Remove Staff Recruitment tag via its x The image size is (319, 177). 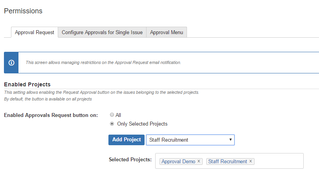tap(251, 161)
